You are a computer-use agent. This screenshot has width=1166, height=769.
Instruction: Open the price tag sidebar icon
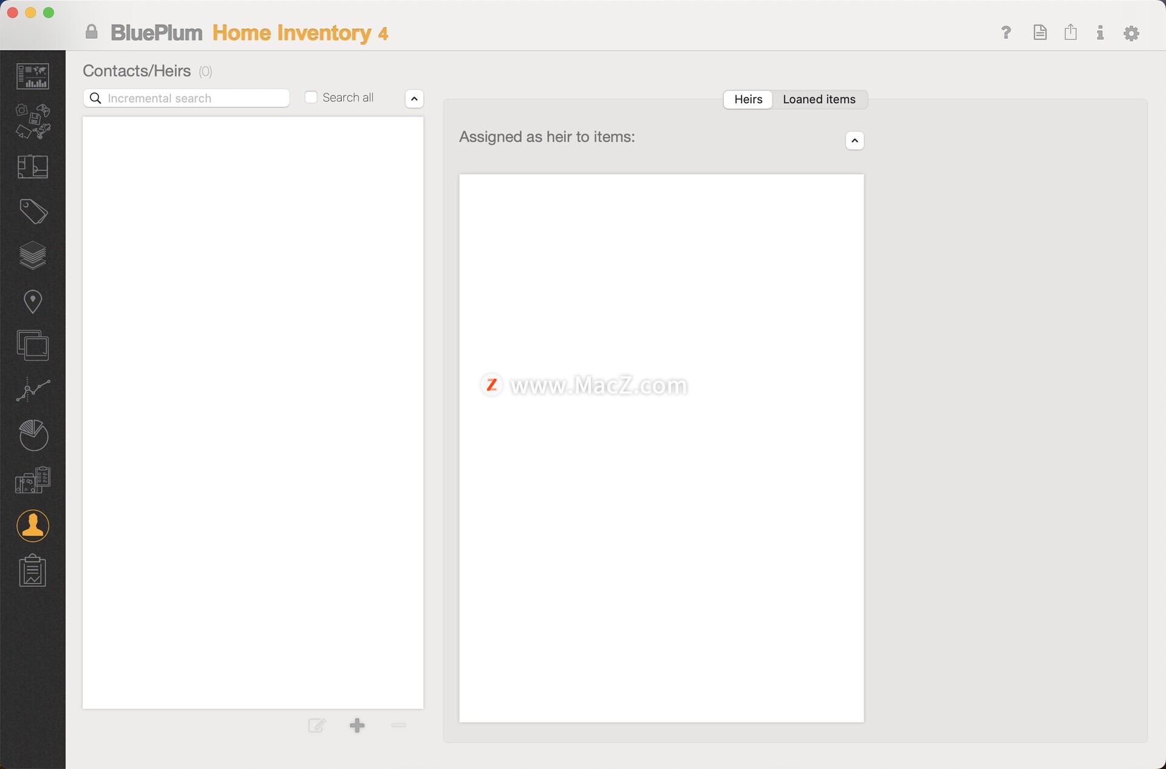(33, 211)
